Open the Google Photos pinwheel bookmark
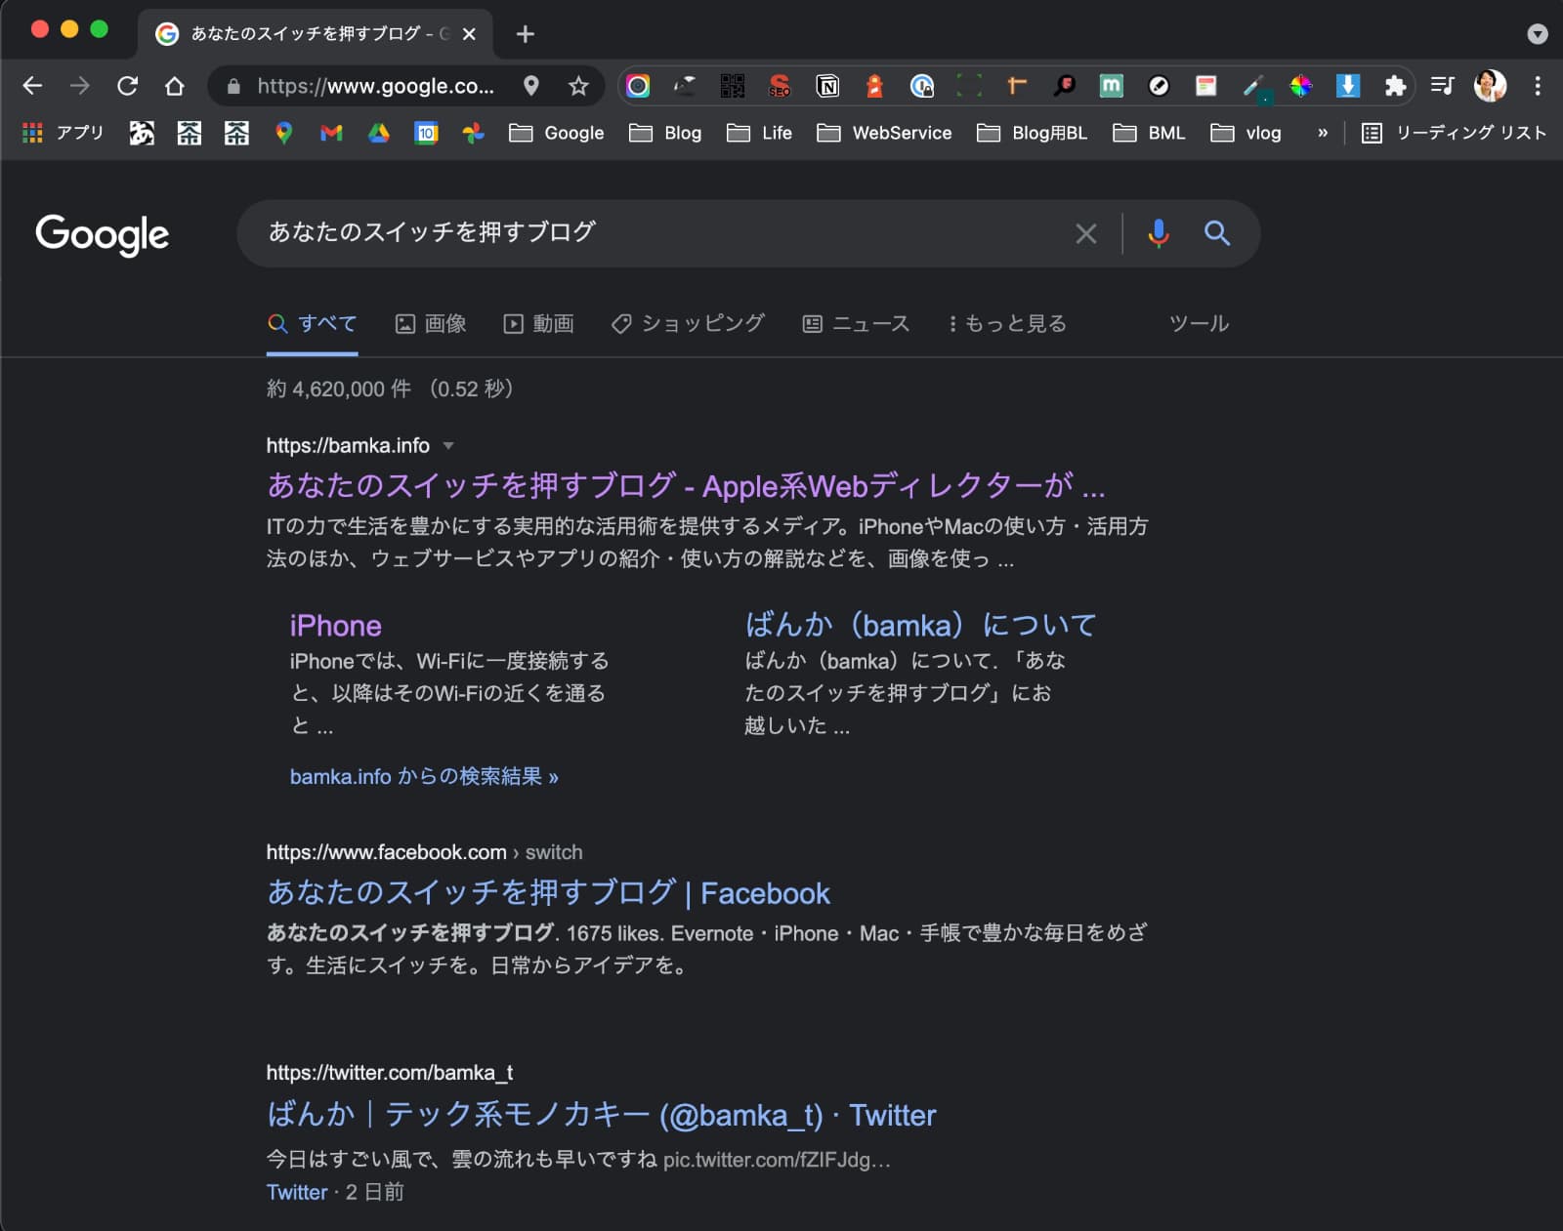 [474, 133]
